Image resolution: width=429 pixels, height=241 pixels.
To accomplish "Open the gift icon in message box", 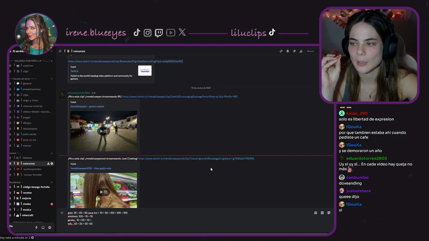I will (x=315, y=213).
